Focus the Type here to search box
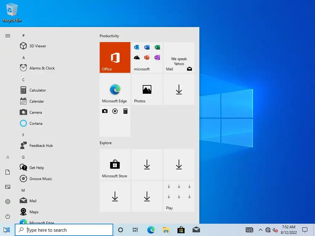The image size is (315, 236). click(x=64, y=230)
